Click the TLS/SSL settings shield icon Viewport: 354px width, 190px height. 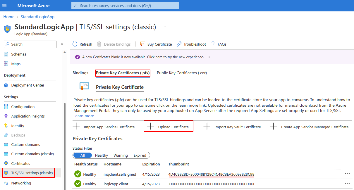pyautogui.click(x=6, y=173)
